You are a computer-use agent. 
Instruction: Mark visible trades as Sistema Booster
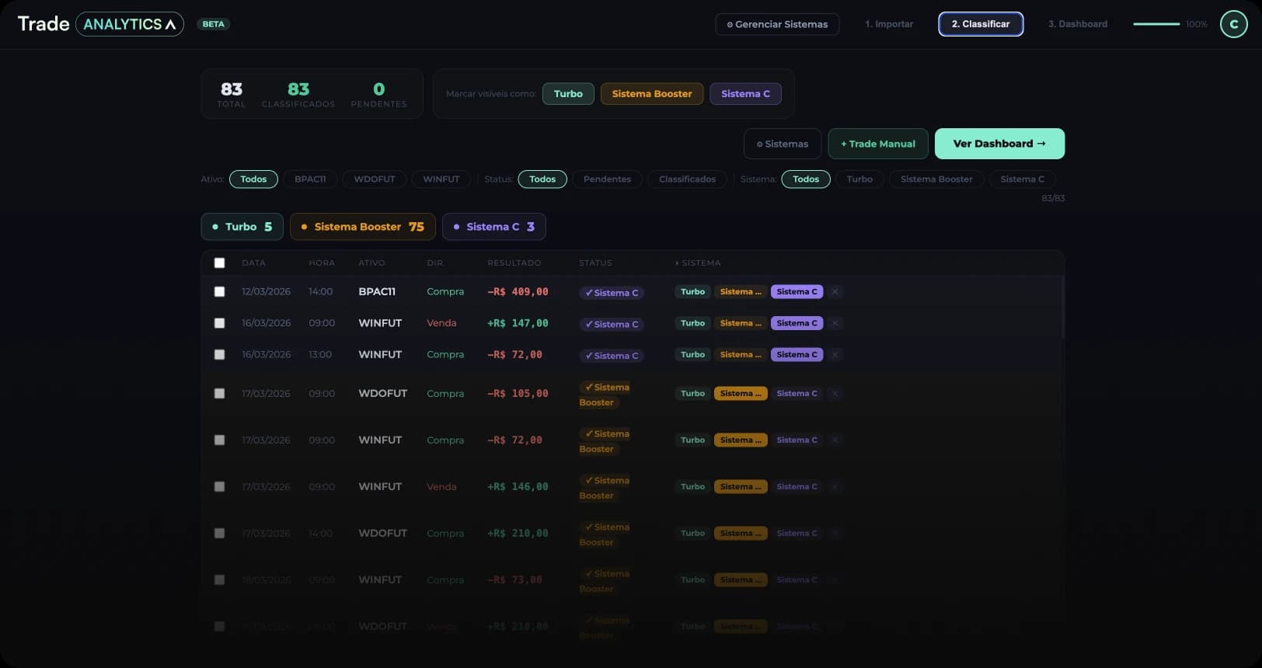(x=652, y=94)
